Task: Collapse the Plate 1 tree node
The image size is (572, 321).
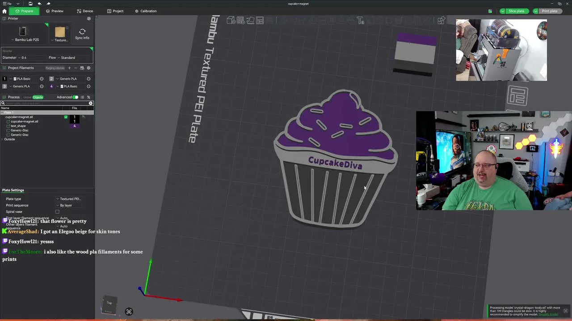Action: click(x=2, y=113)
